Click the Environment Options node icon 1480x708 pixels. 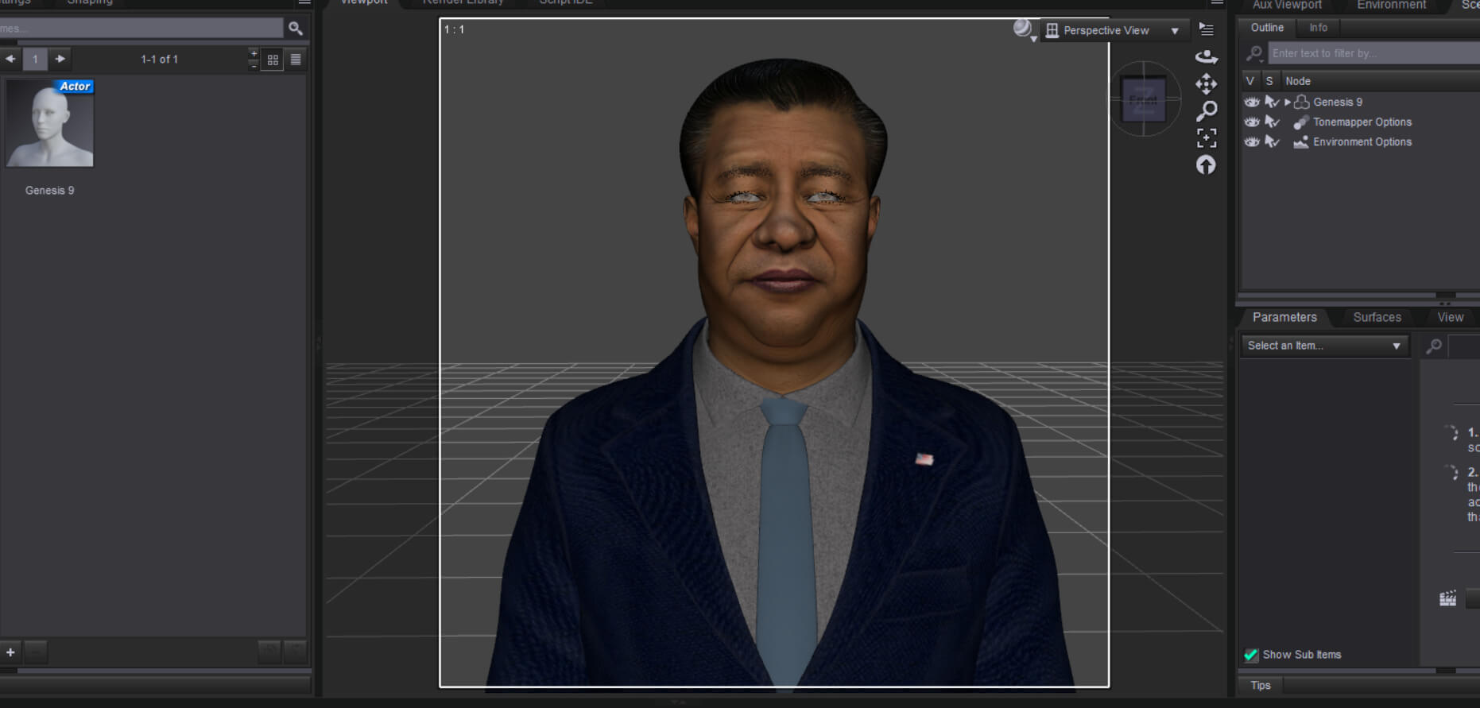[1301, 142]
